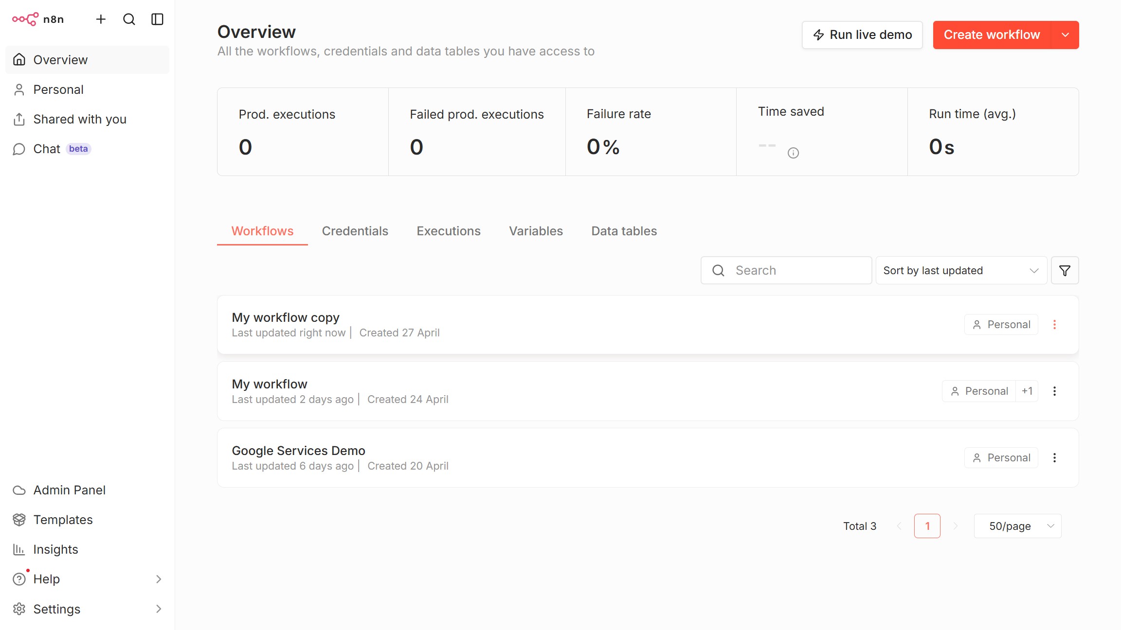Click the workflow Search input field
Image resolution: width=1121 pixels, height=630 pixels.
[786, 270]
